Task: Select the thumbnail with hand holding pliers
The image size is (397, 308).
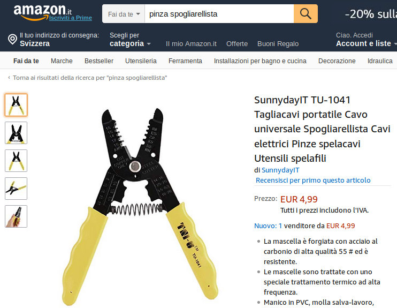Action: click(x=16, y=216)
